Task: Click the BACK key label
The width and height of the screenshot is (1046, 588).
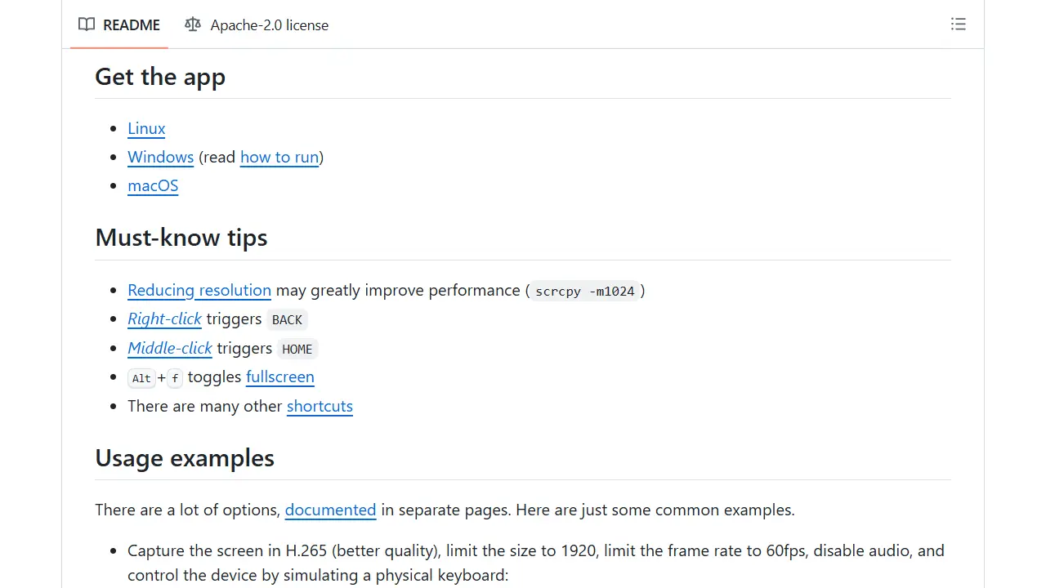Action: point(287,320)
